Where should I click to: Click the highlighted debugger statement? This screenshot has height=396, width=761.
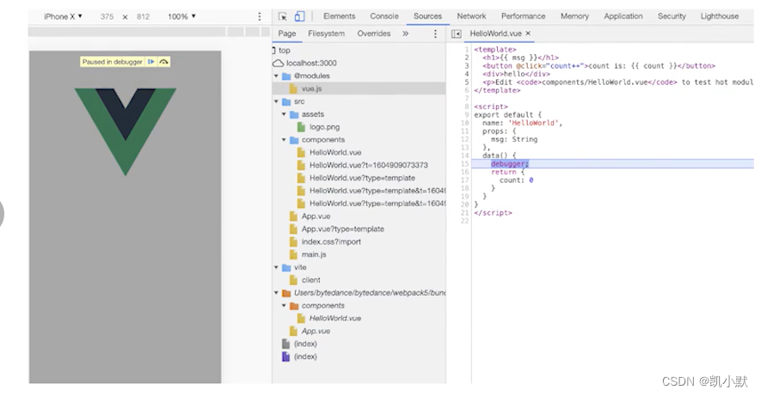click(510, 164)
